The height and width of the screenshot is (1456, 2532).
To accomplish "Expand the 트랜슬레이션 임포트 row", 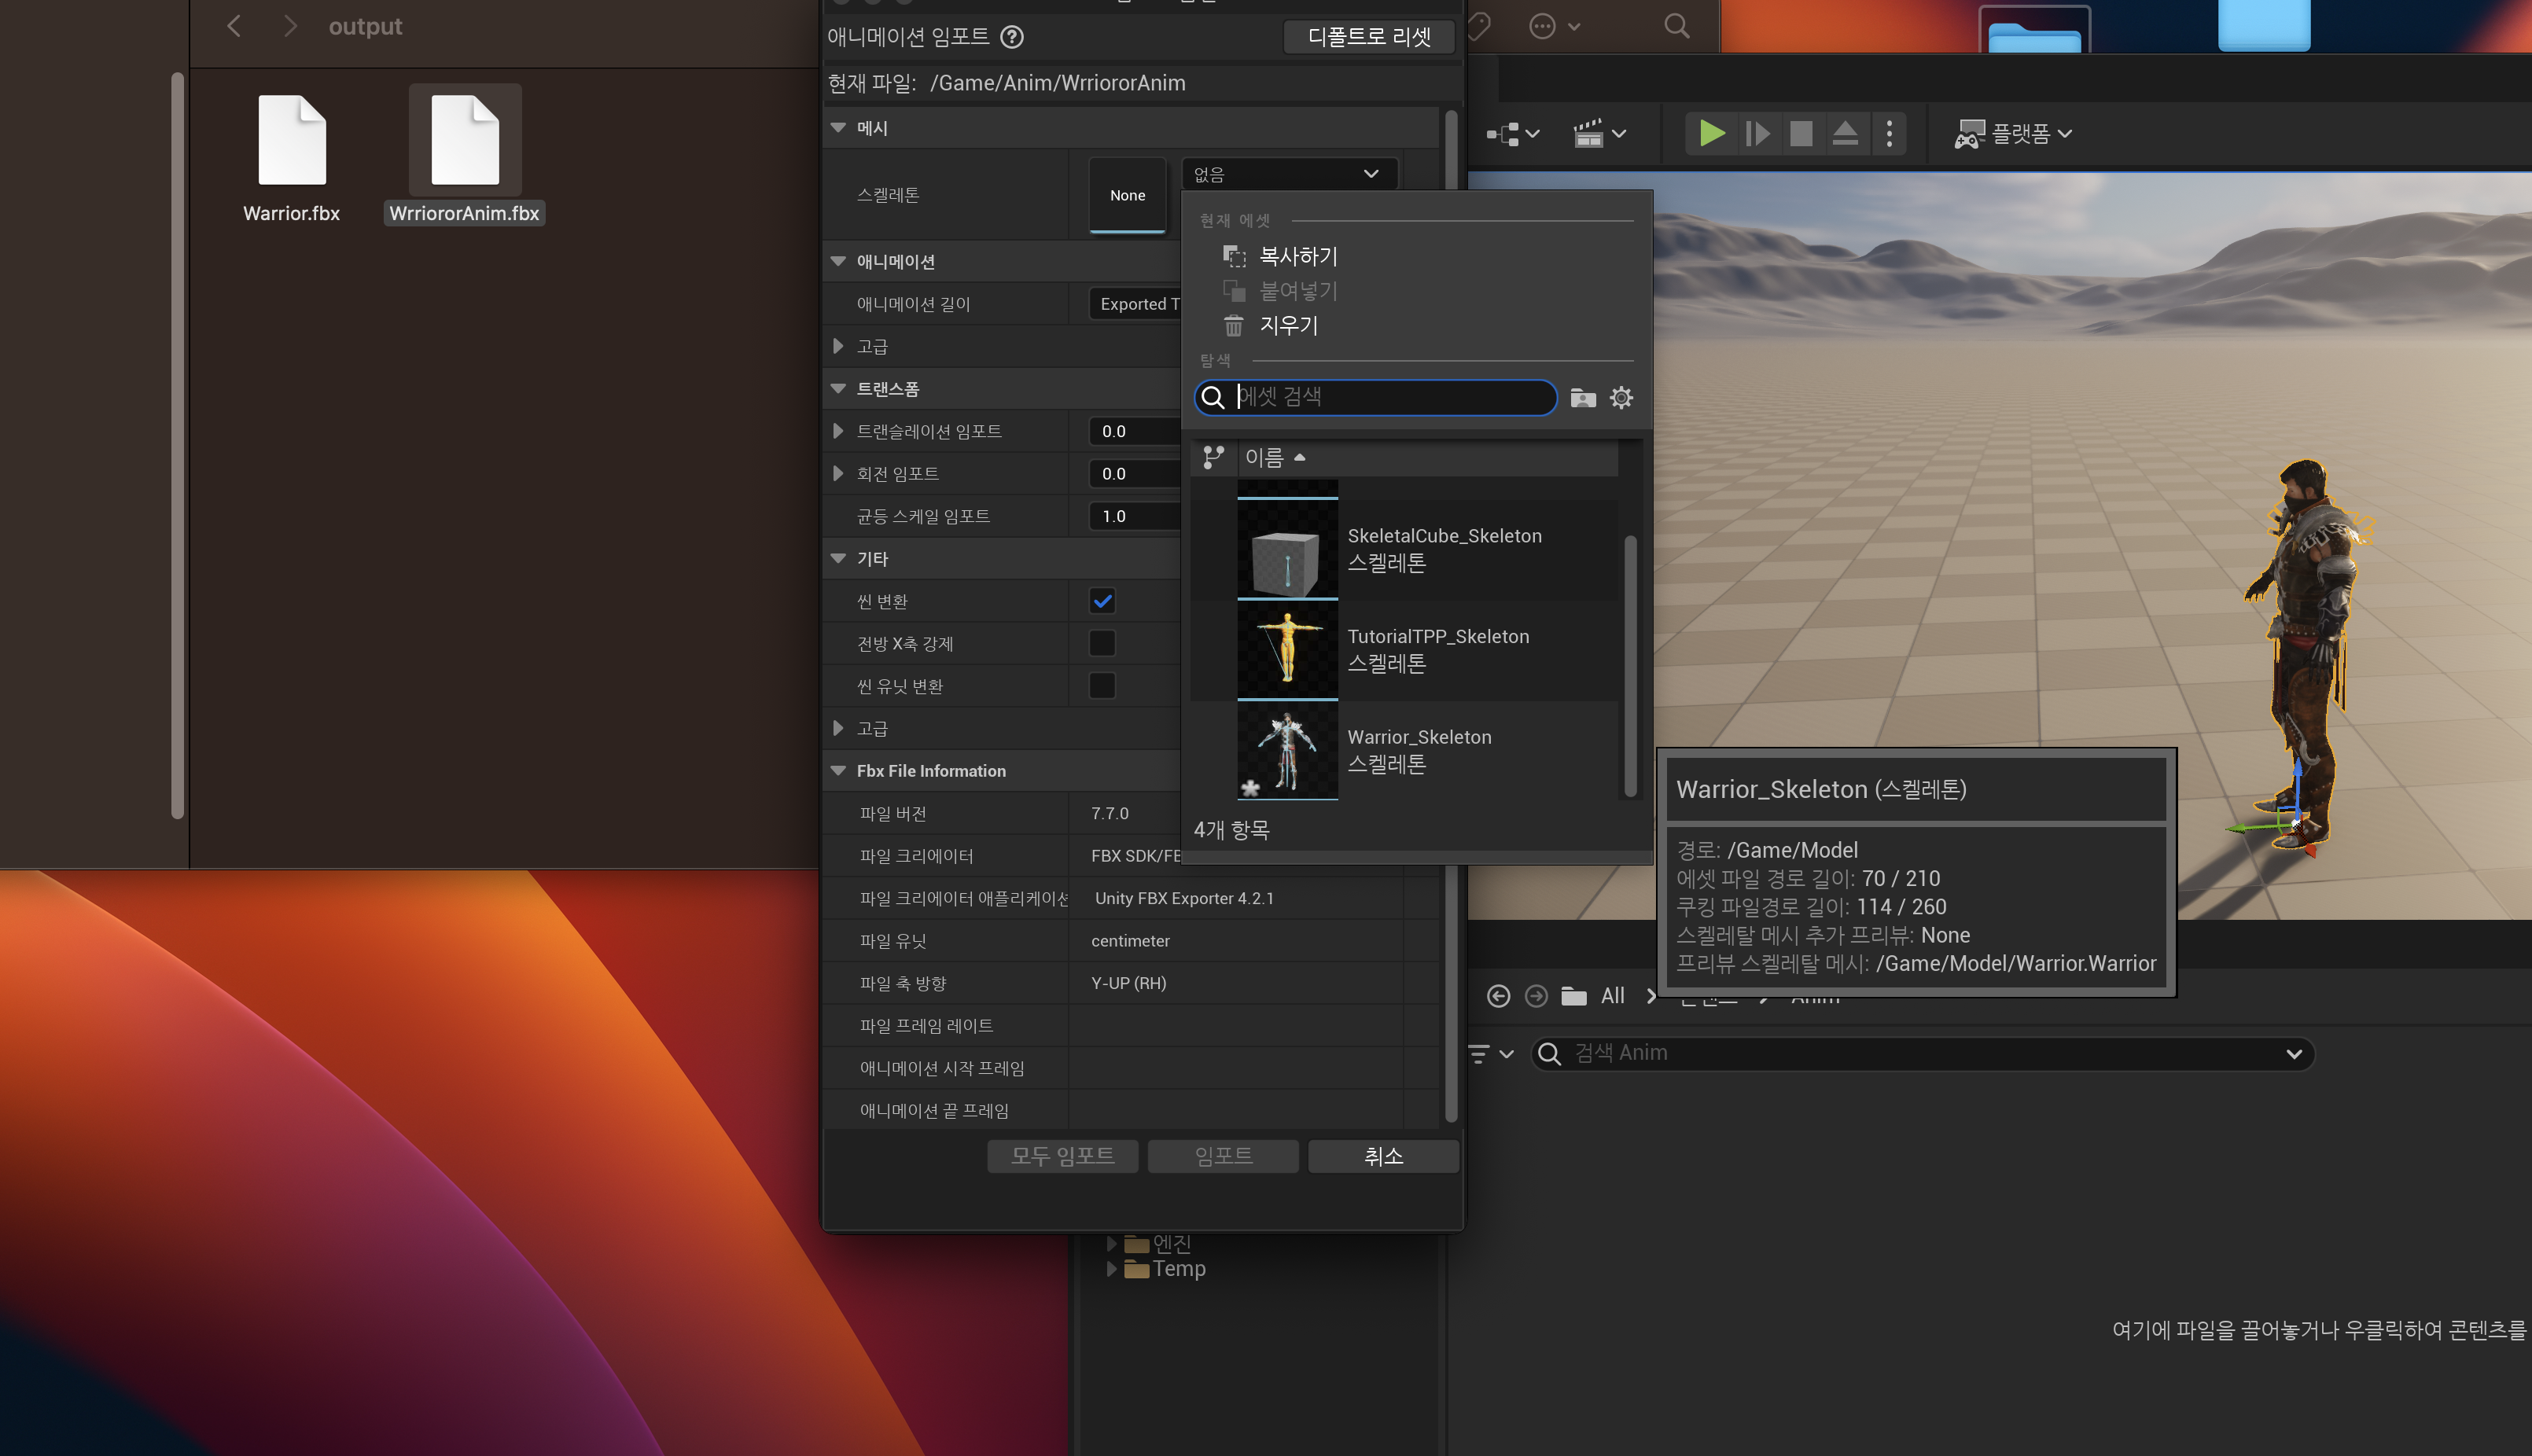I will [x=838, y=431].
